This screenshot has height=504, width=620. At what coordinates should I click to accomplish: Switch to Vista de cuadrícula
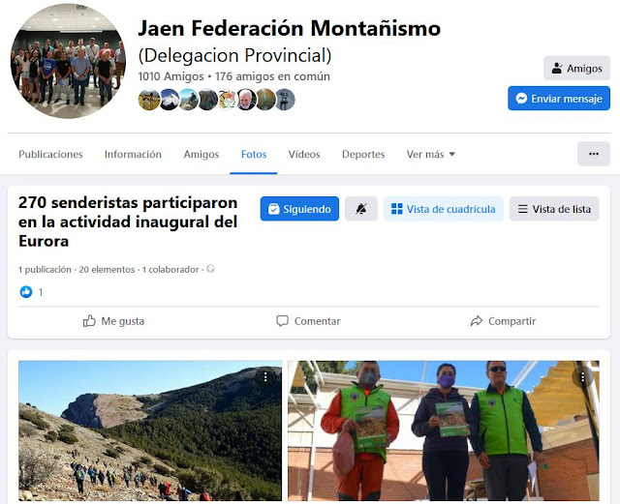tap(444, 209)
